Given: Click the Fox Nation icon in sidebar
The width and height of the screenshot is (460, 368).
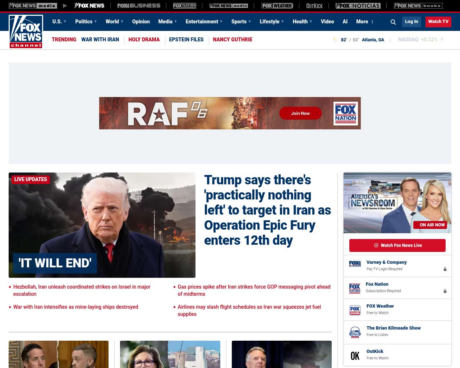Looking at the screenshot, I should coord(355,288).
